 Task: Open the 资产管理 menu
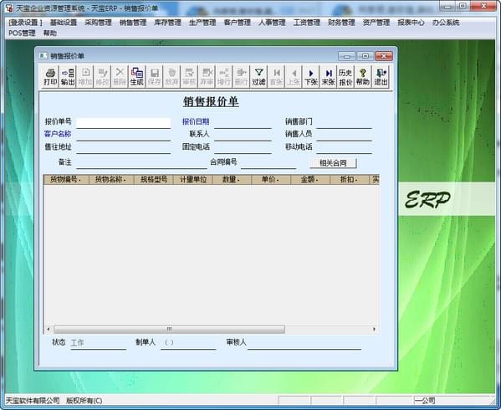pos(376,23)
